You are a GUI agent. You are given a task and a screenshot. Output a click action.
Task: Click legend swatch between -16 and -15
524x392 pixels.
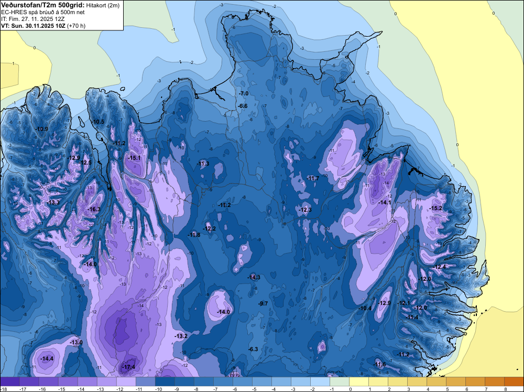coord(48,382)
